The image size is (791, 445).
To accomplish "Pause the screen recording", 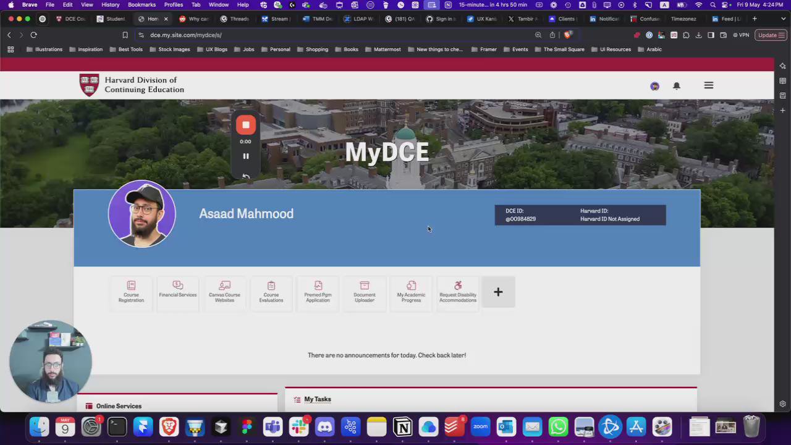I will [246, 156].
